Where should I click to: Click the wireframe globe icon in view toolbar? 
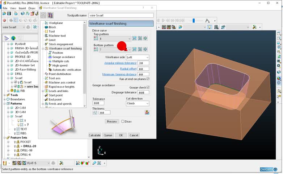point(279,83)
